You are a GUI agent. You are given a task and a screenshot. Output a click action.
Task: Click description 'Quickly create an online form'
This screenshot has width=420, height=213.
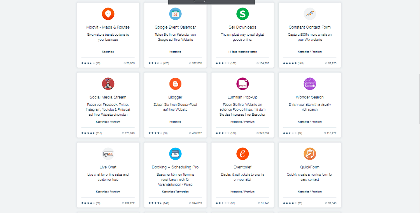point(310,177)
